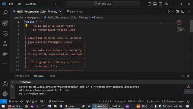Viewport: 193px width, 109px height.
Task: Show more menu bar items
Action: tap(41, 4)
